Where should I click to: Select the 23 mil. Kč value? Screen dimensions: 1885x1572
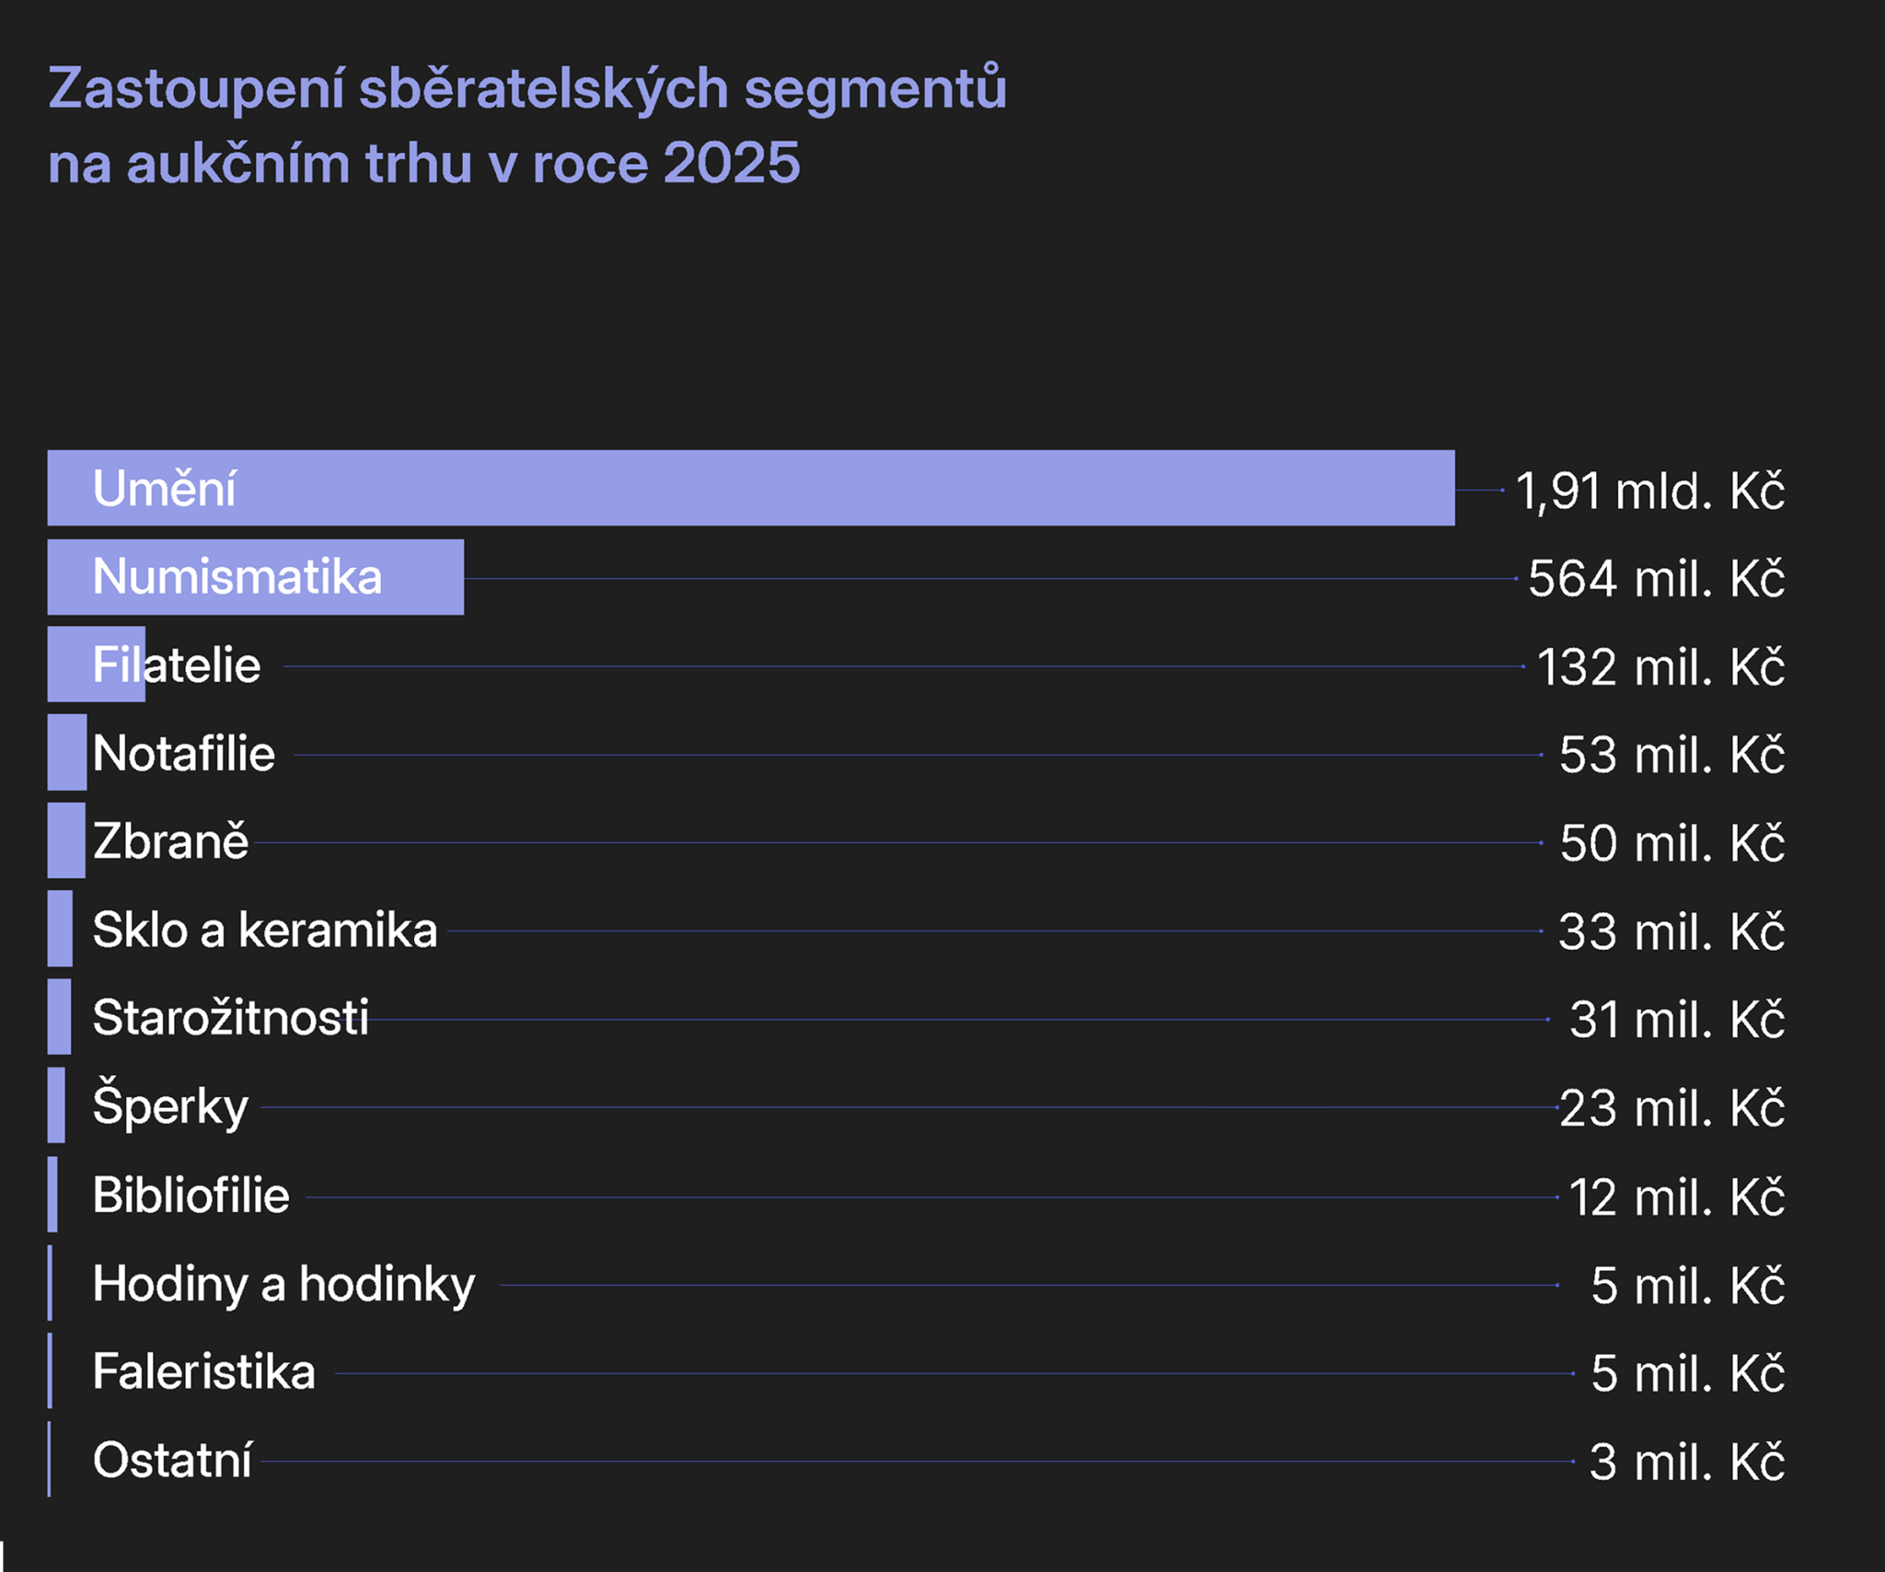1671,1108
